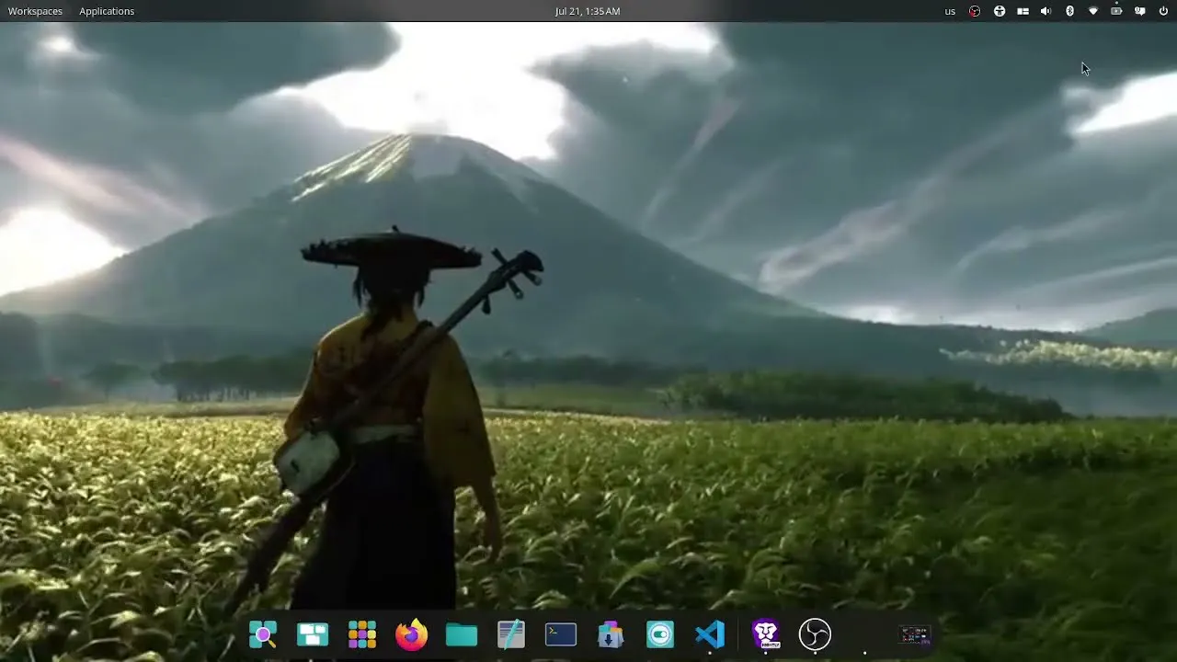The width and height of the screenshot is (1177, 662).
Task: Open the chat notification tray icon
Action: point(1140,11)
